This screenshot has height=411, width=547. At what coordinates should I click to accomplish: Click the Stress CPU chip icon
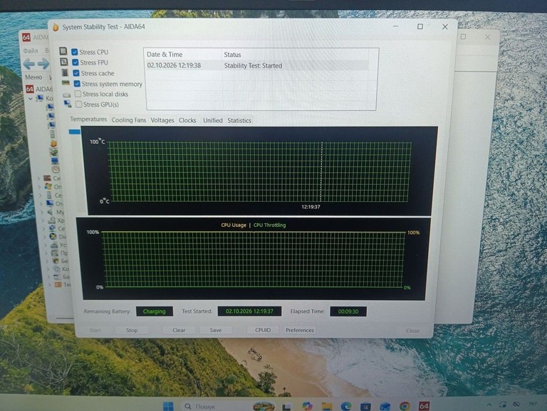[x=63, y=51]
